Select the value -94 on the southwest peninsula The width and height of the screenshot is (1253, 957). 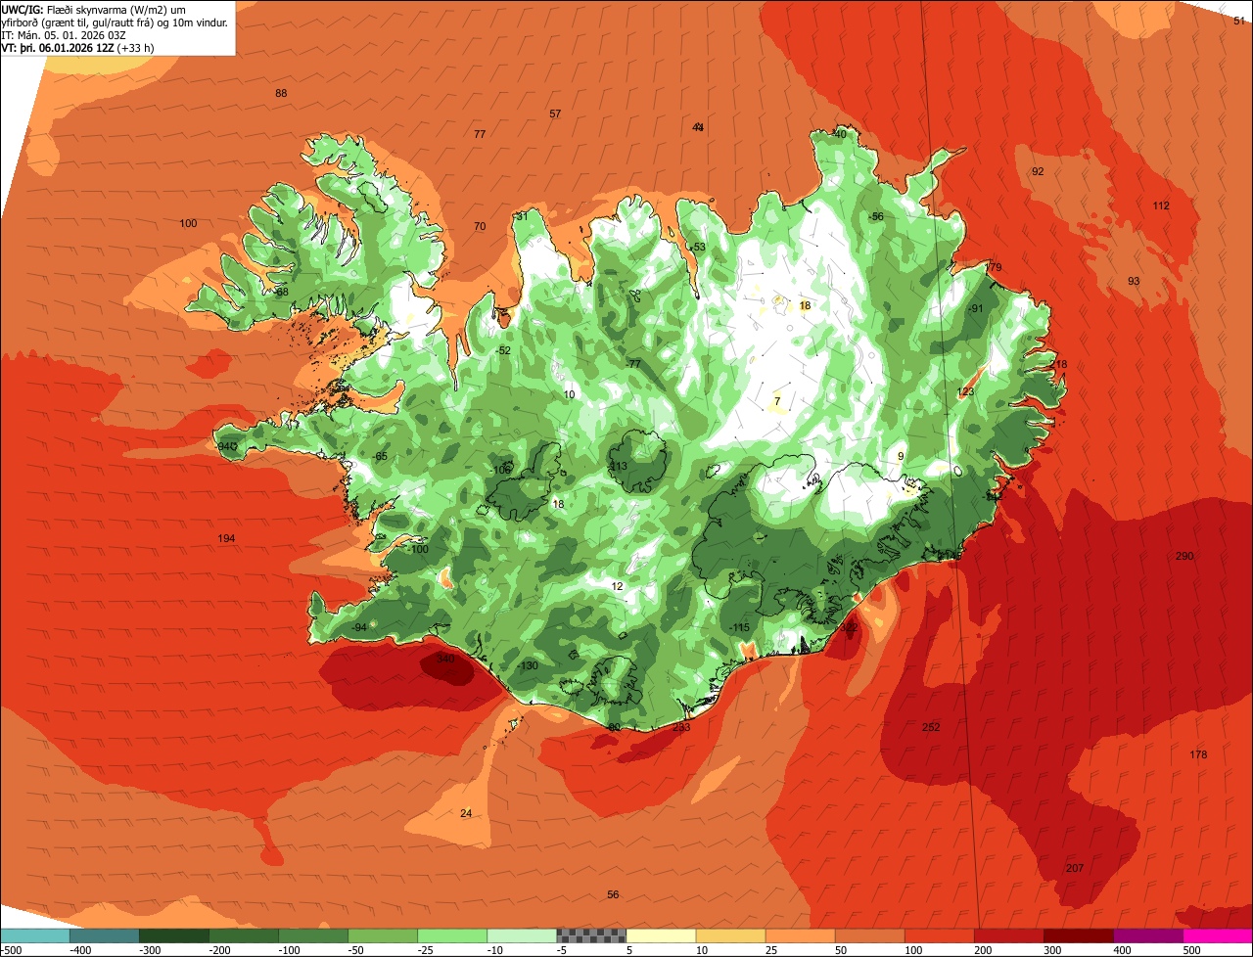pos(358,628)
